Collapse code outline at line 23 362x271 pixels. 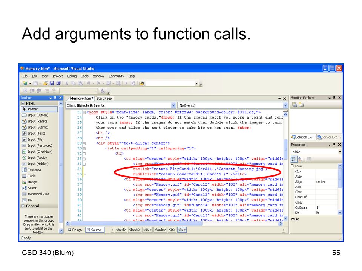click(x=84, y=113)
